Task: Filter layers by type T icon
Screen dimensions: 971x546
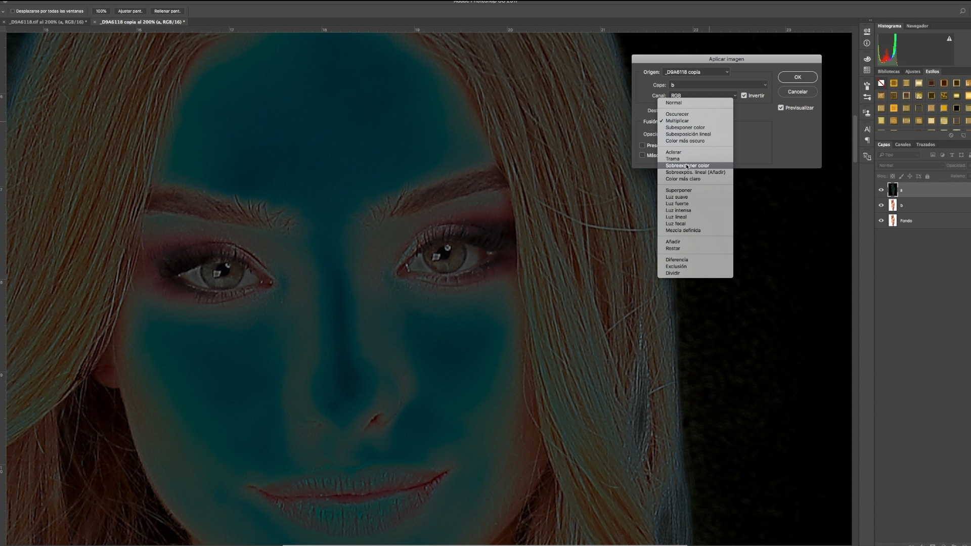Action: point(952,155)
